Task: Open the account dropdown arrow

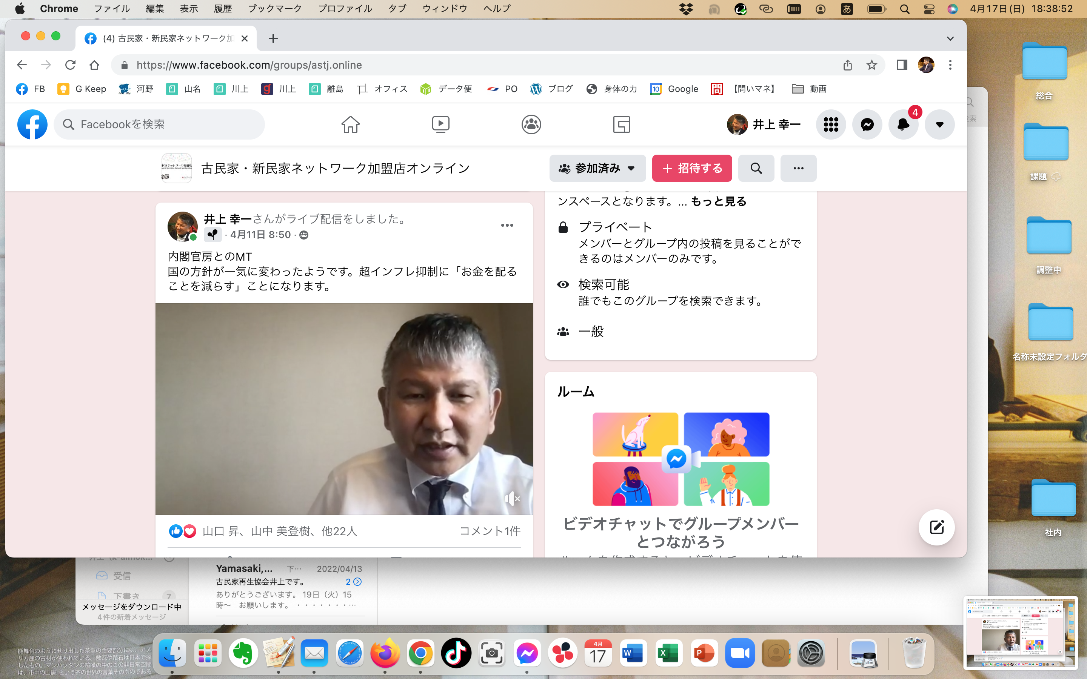Action: (939, 124)
